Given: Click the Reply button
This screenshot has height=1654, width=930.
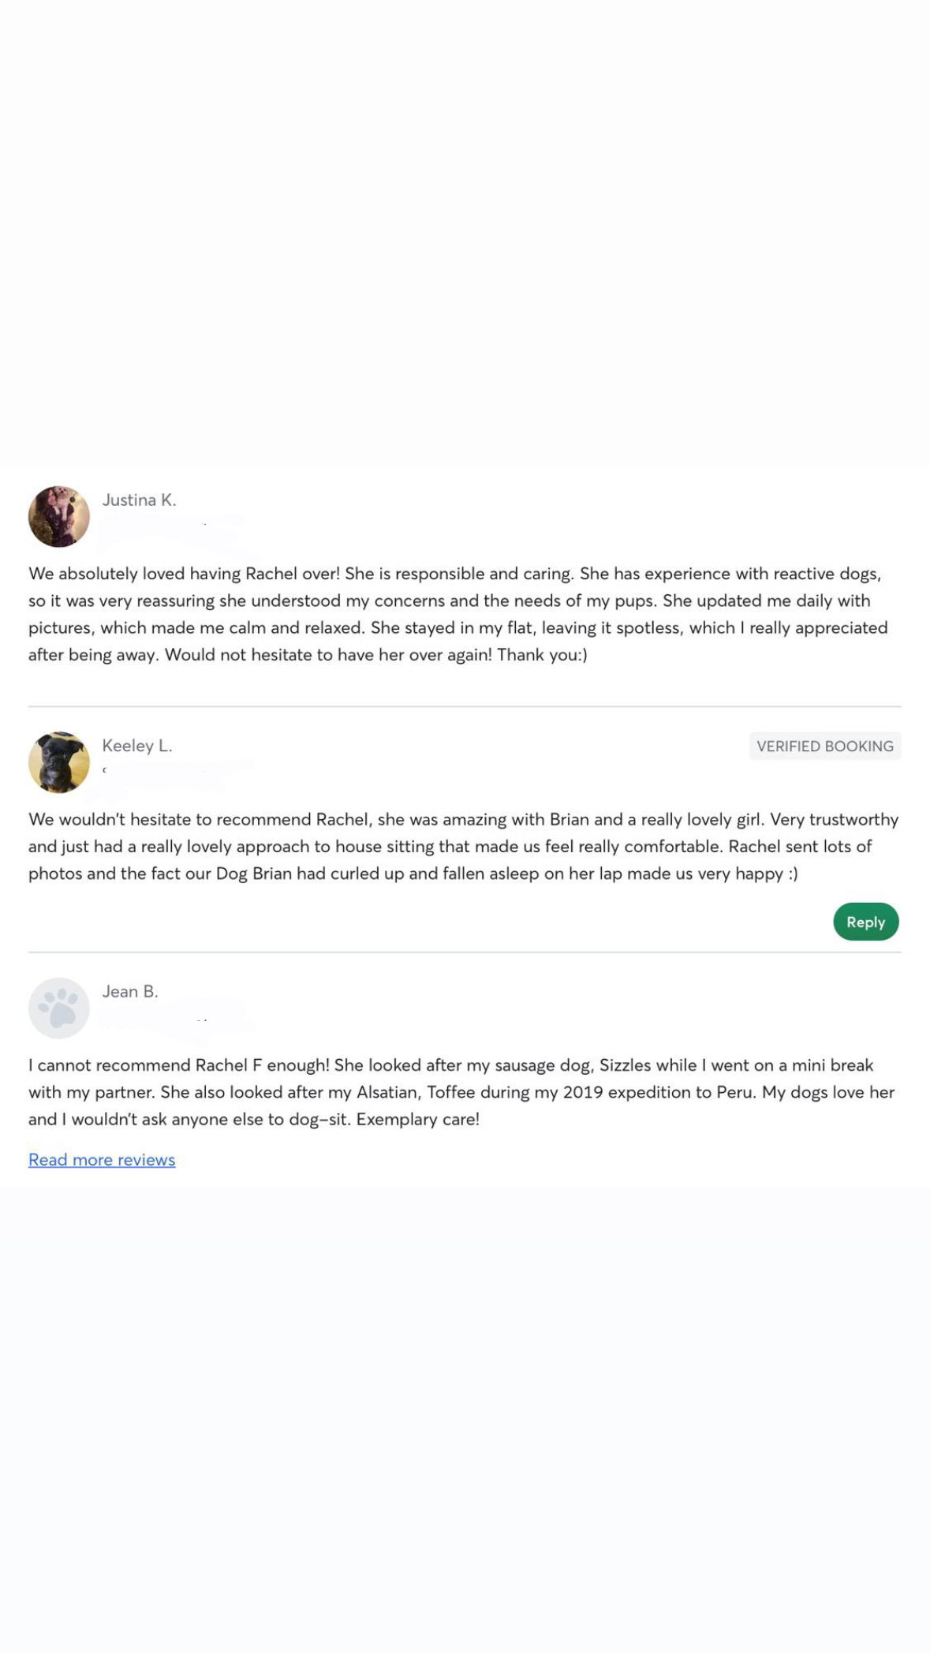Looking at the screenshot, I should [x=865, y=922].
